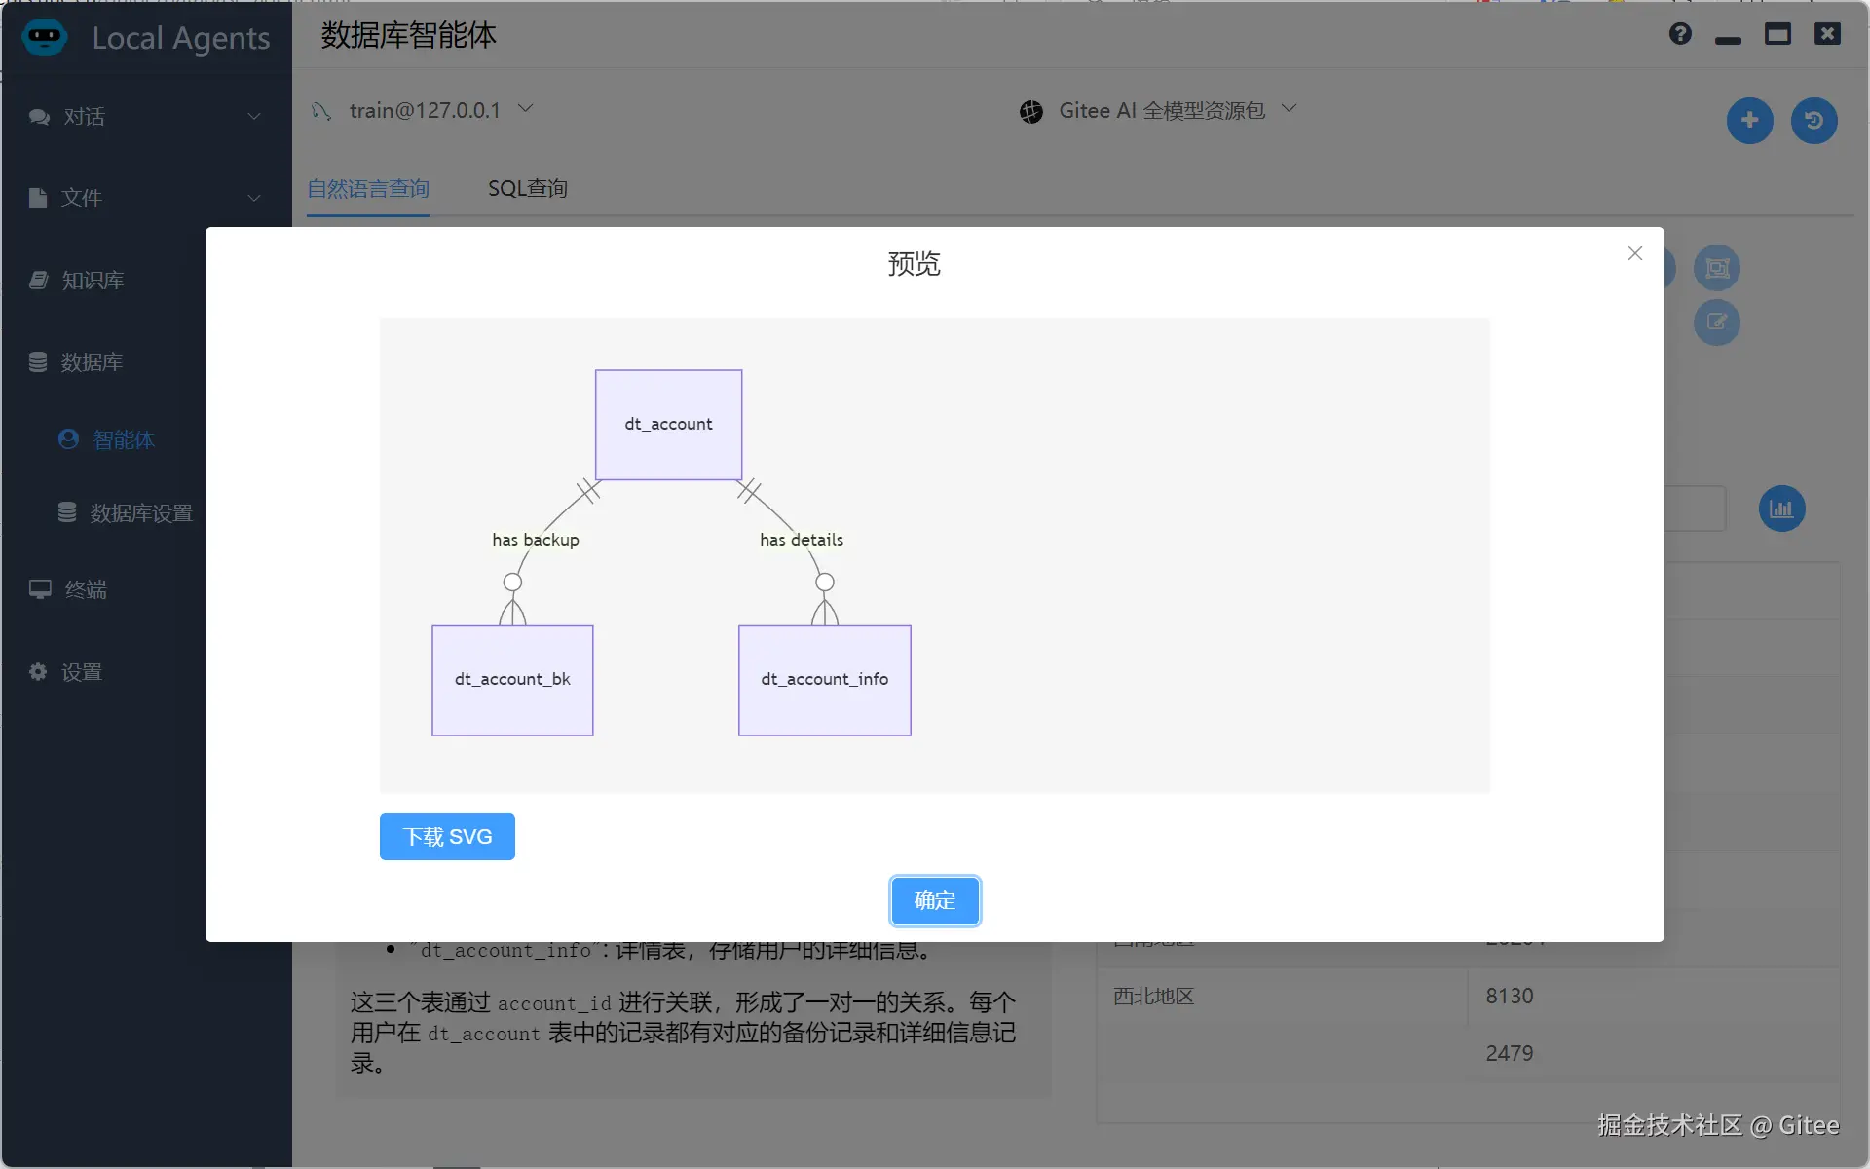Open 知识库 from the sidebar
Screen dimensions: 1870x1169
click(93, 281)
